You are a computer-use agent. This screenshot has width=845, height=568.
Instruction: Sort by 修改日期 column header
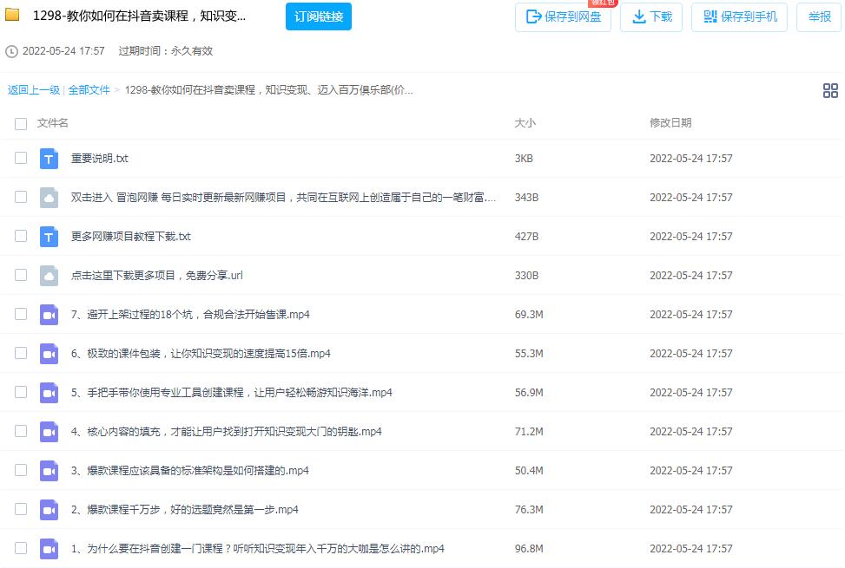point(670,123)
